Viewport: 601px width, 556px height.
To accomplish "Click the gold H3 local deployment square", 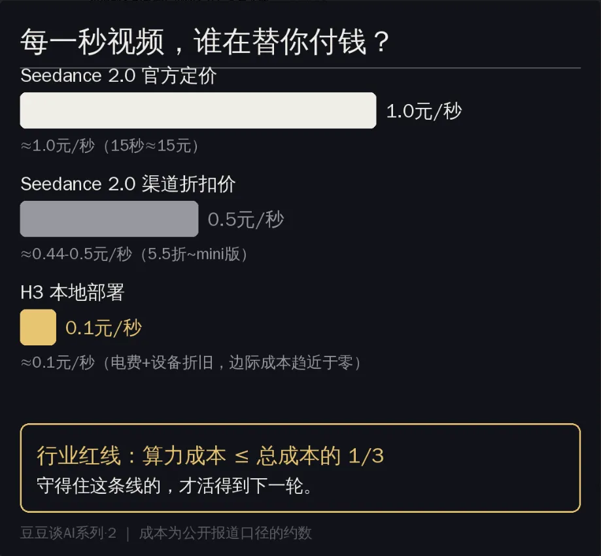I will pyautogui.click(x=38, y=327).
